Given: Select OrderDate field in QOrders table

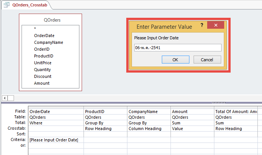Looking at the screenshot, I should point(44,36).
